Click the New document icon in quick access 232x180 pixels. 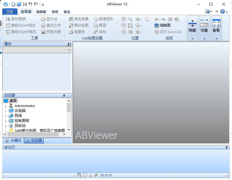pos(13,4)
